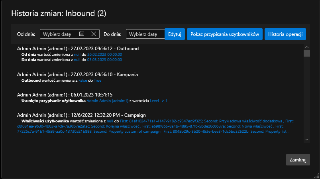Click the Edytuj button

tap(175, 34)
